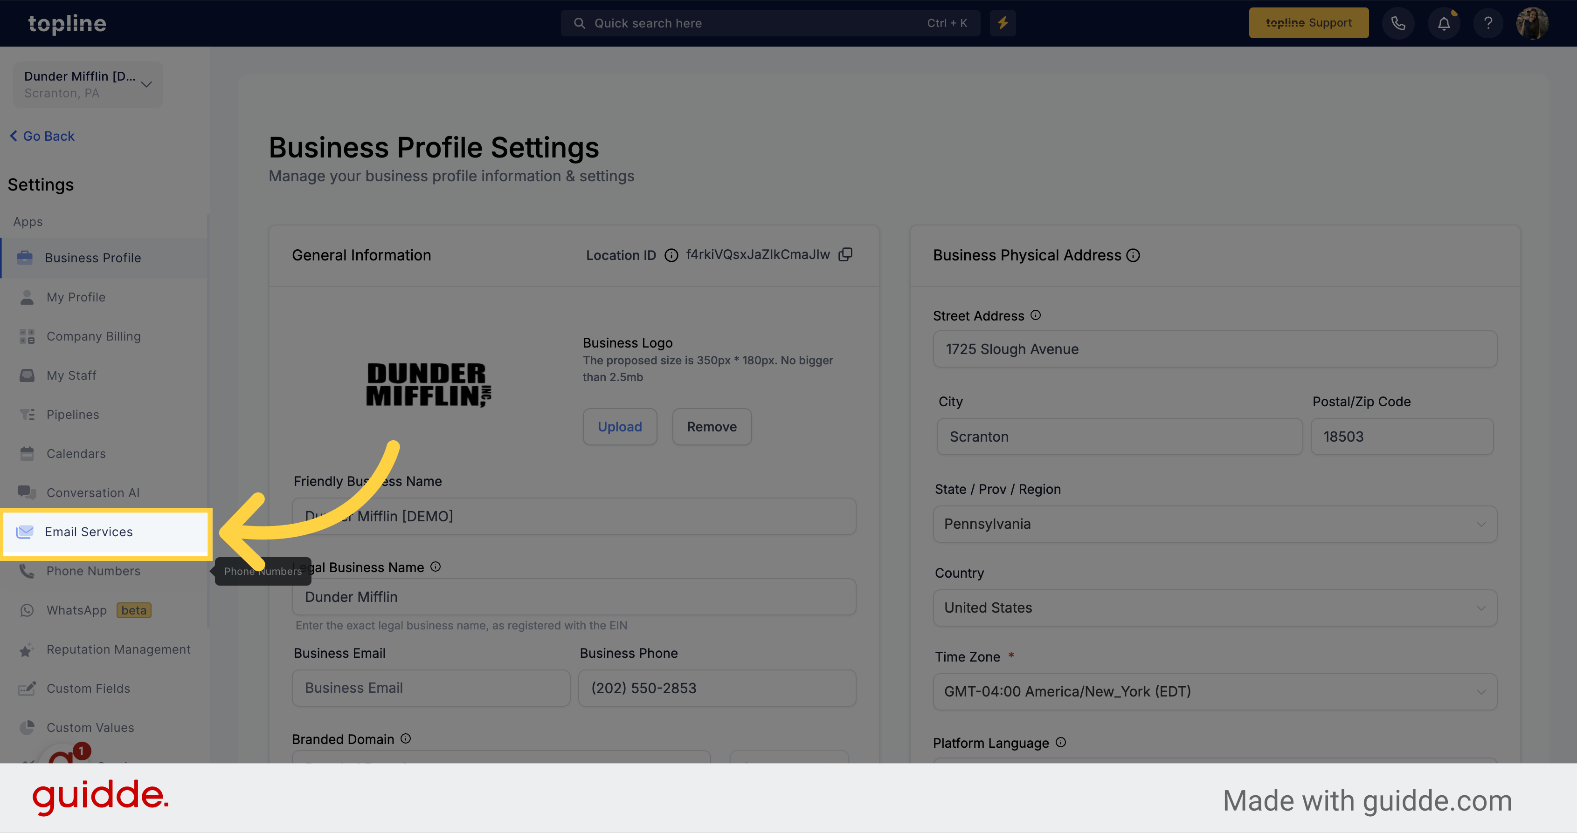Screen dimensions: 1577x833
Task: Click Go Back link
Action: [42, 136]
